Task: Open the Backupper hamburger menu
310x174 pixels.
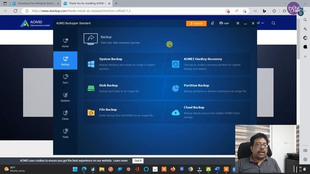Action: (x=238, y=23)
